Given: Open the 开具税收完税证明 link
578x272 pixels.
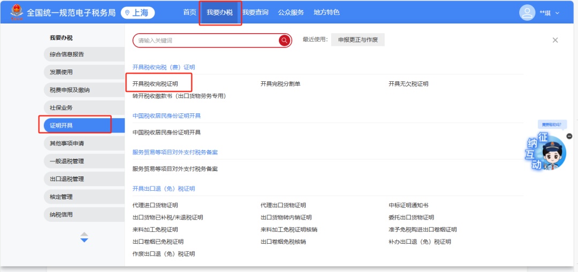Looking at the screenshot, I should coord(155,84).
